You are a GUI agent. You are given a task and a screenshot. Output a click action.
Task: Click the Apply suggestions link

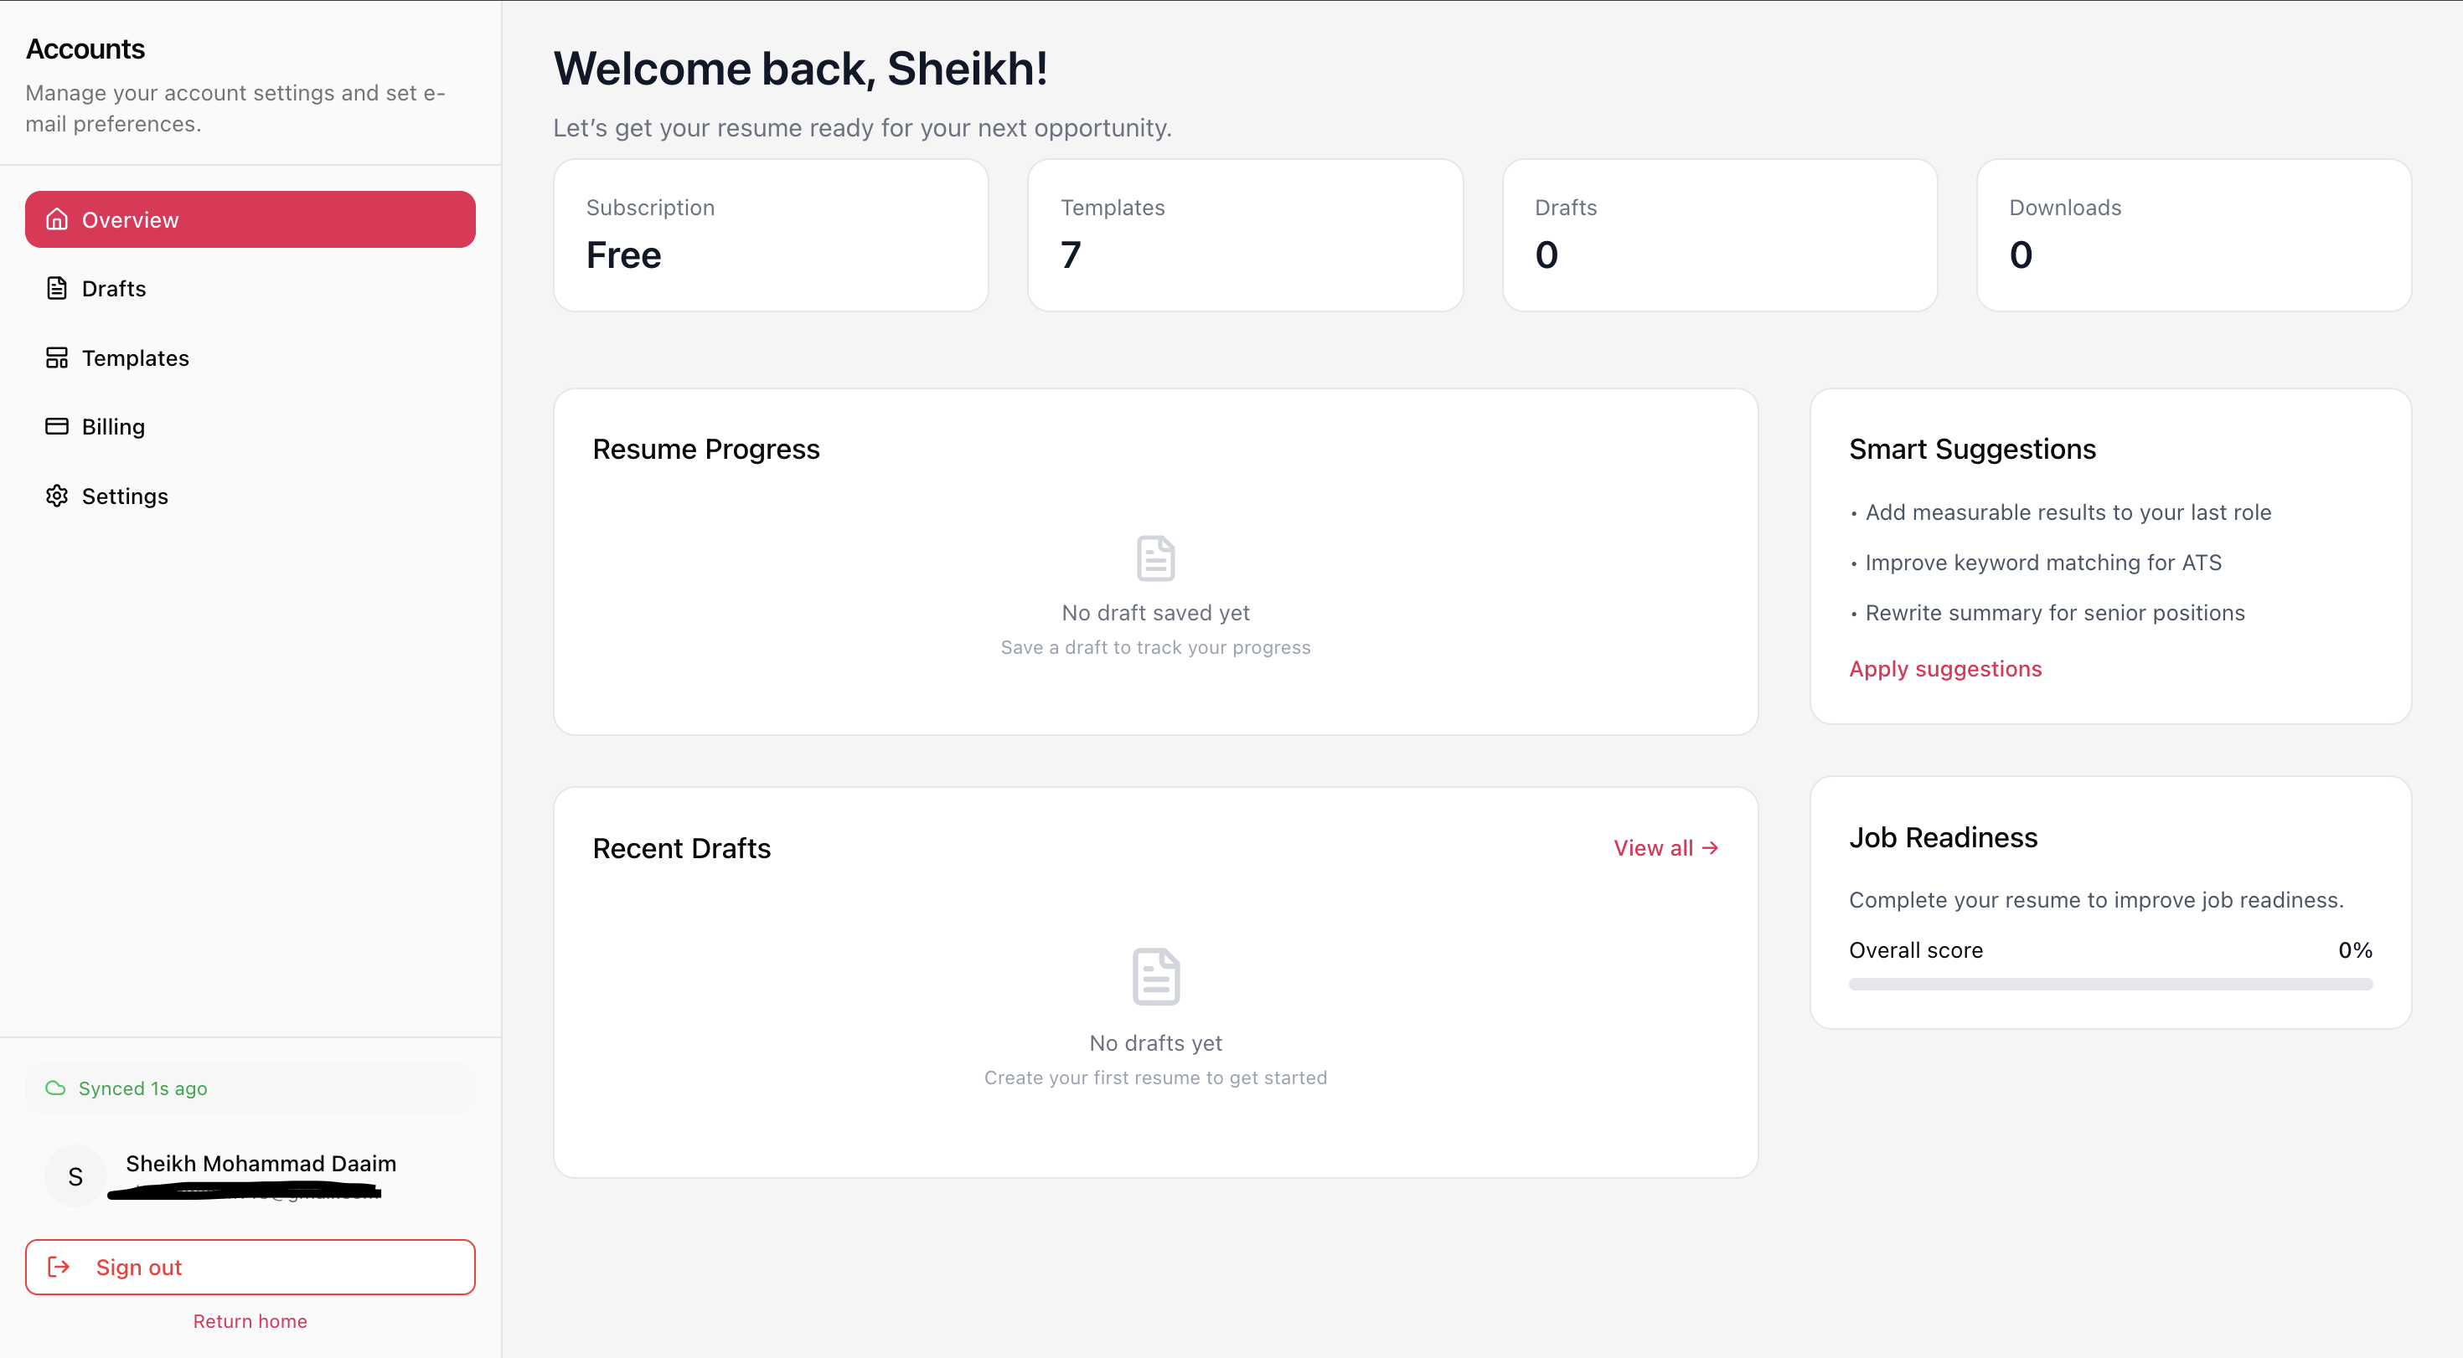point(1944,669)
